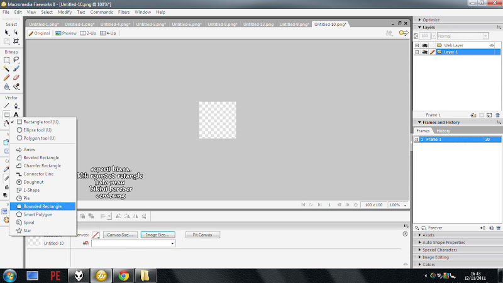The image size is (503, 283).
Task: Select the Pointer tool in Select section
Action: 6,33
